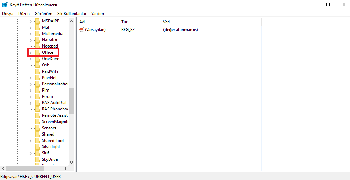Click the PaidWiFi folder icon
Viewport: 350px width, 180px height.
[x=37, y=71]
